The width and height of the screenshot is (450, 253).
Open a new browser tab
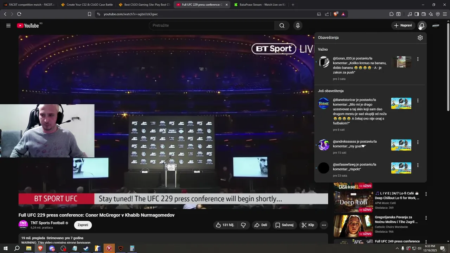tap(293, 5)
